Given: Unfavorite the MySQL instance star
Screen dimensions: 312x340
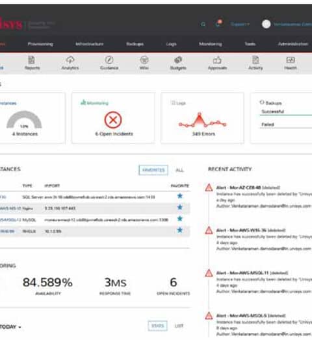Looking at the screenshot, I should tap(179, 219).
